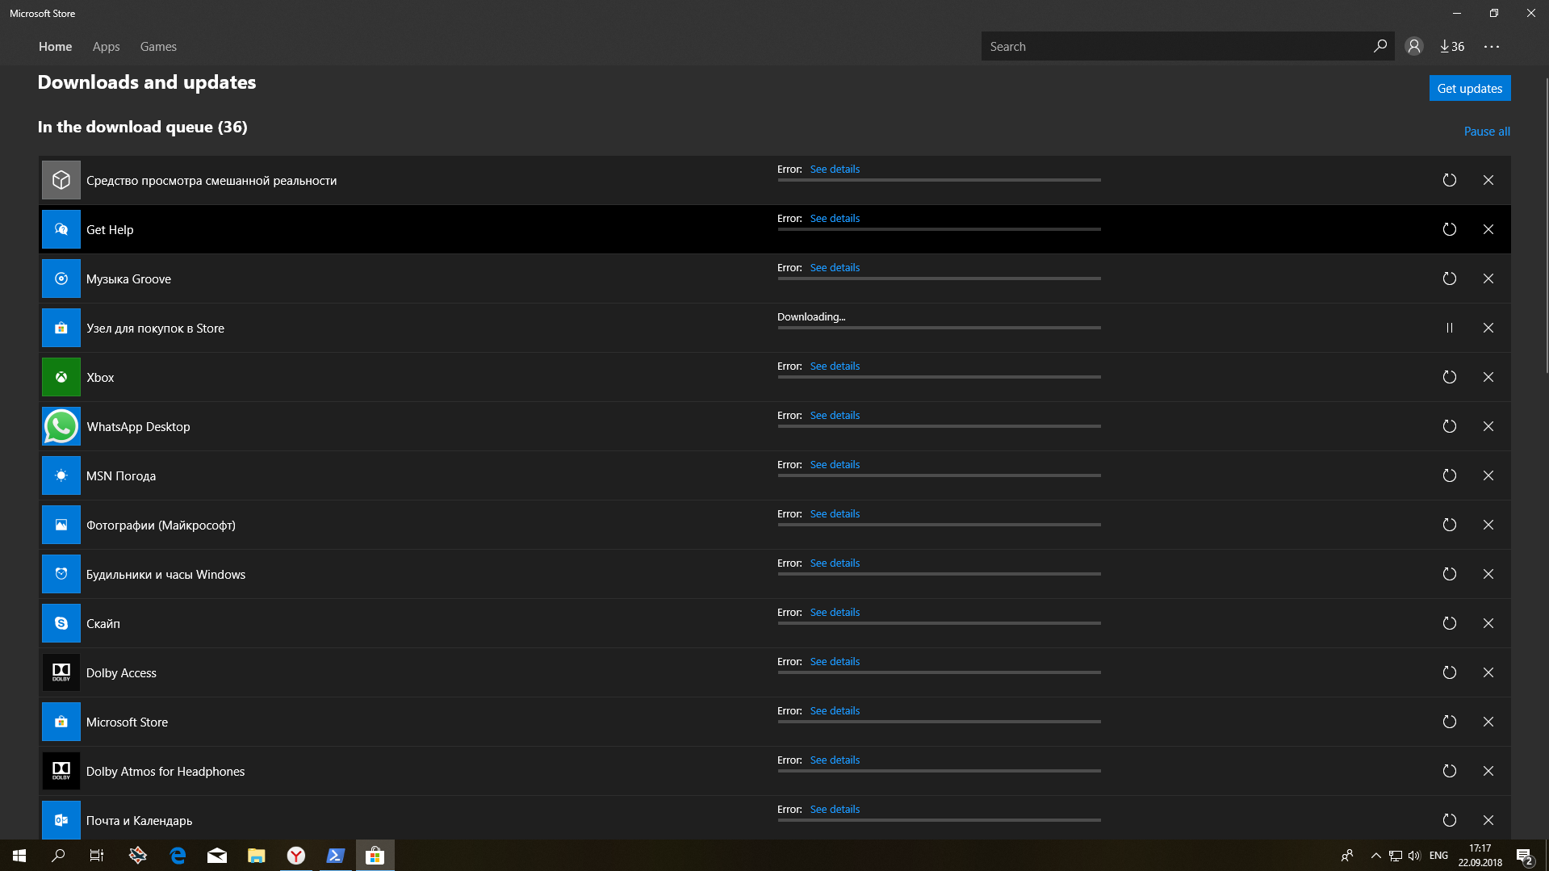
Task: Retry download for Xbox
Action: tap(1449, 377)
